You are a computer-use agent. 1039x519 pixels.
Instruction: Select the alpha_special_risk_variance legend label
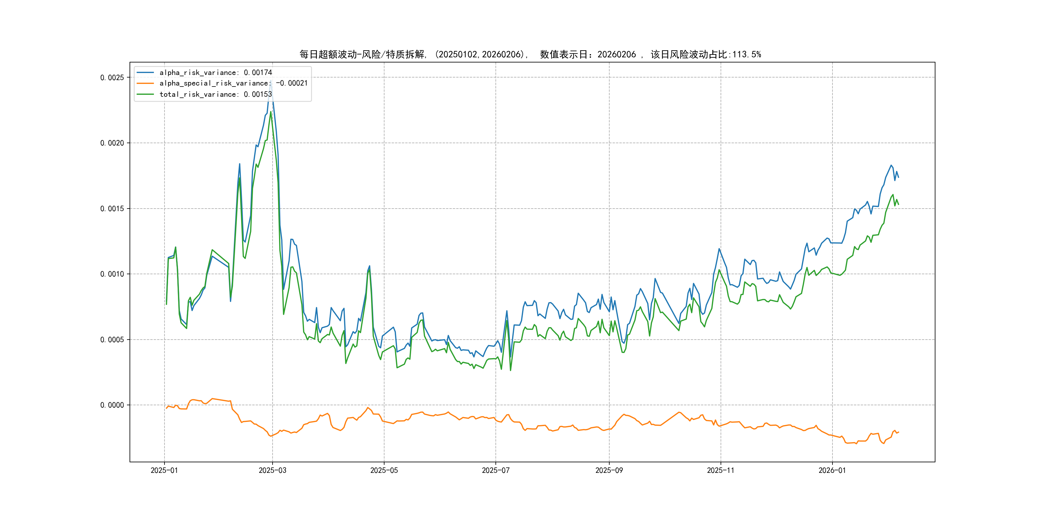tap(233, 83)
